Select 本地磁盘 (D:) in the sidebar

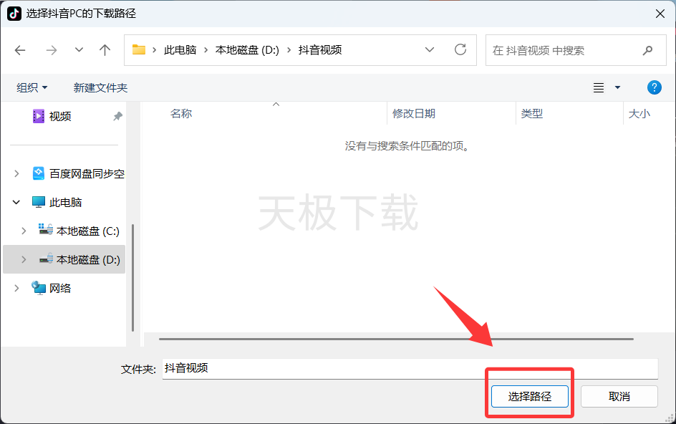(x=79, y=259)
